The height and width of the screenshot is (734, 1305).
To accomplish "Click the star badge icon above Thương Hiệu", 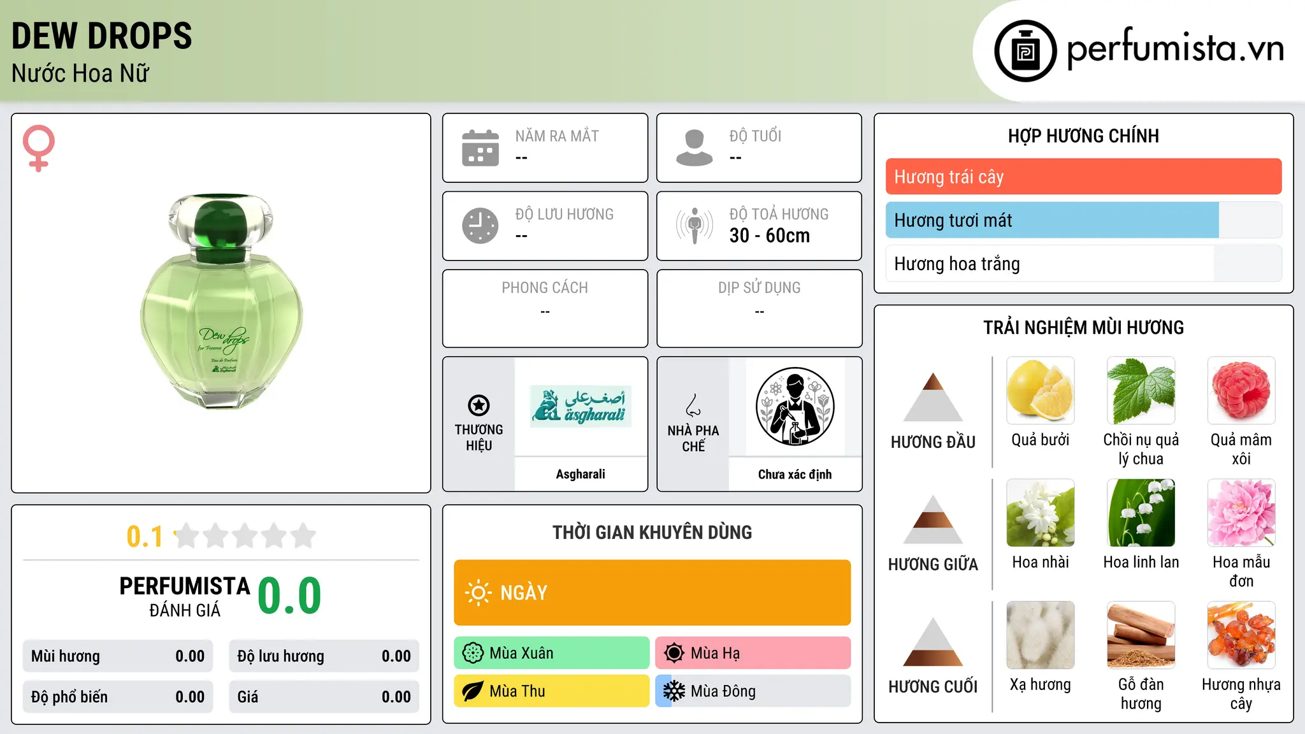I will point(479,405).
